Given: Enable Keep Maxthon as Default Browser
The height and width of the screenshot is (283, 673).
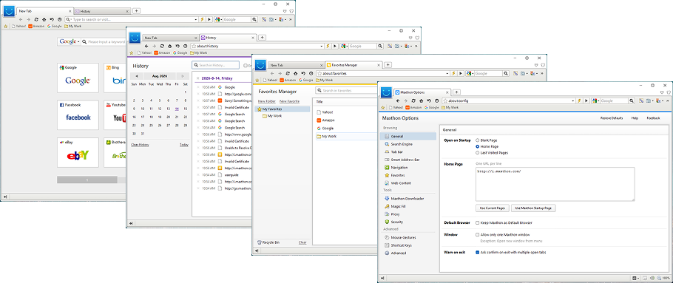Looking at the screenshot, I should (x=477, y=223).
